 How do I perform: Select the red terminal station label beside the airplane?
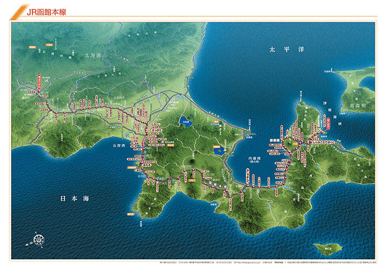(40, 82)
